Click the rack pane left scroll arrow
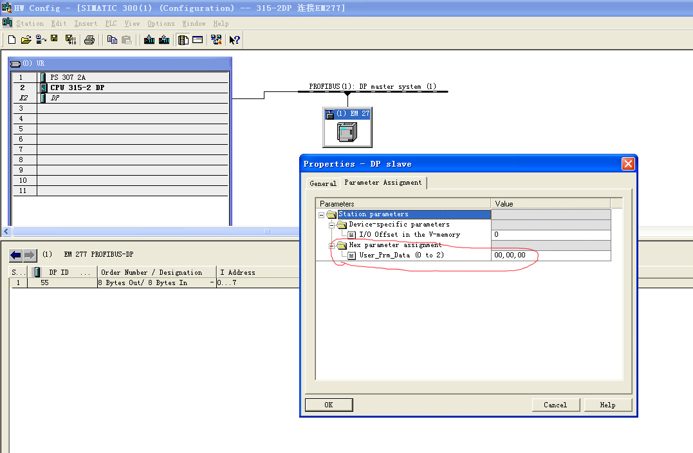This screenshot has height=453, width=693. pyautogui.click(x=6, y=231)
